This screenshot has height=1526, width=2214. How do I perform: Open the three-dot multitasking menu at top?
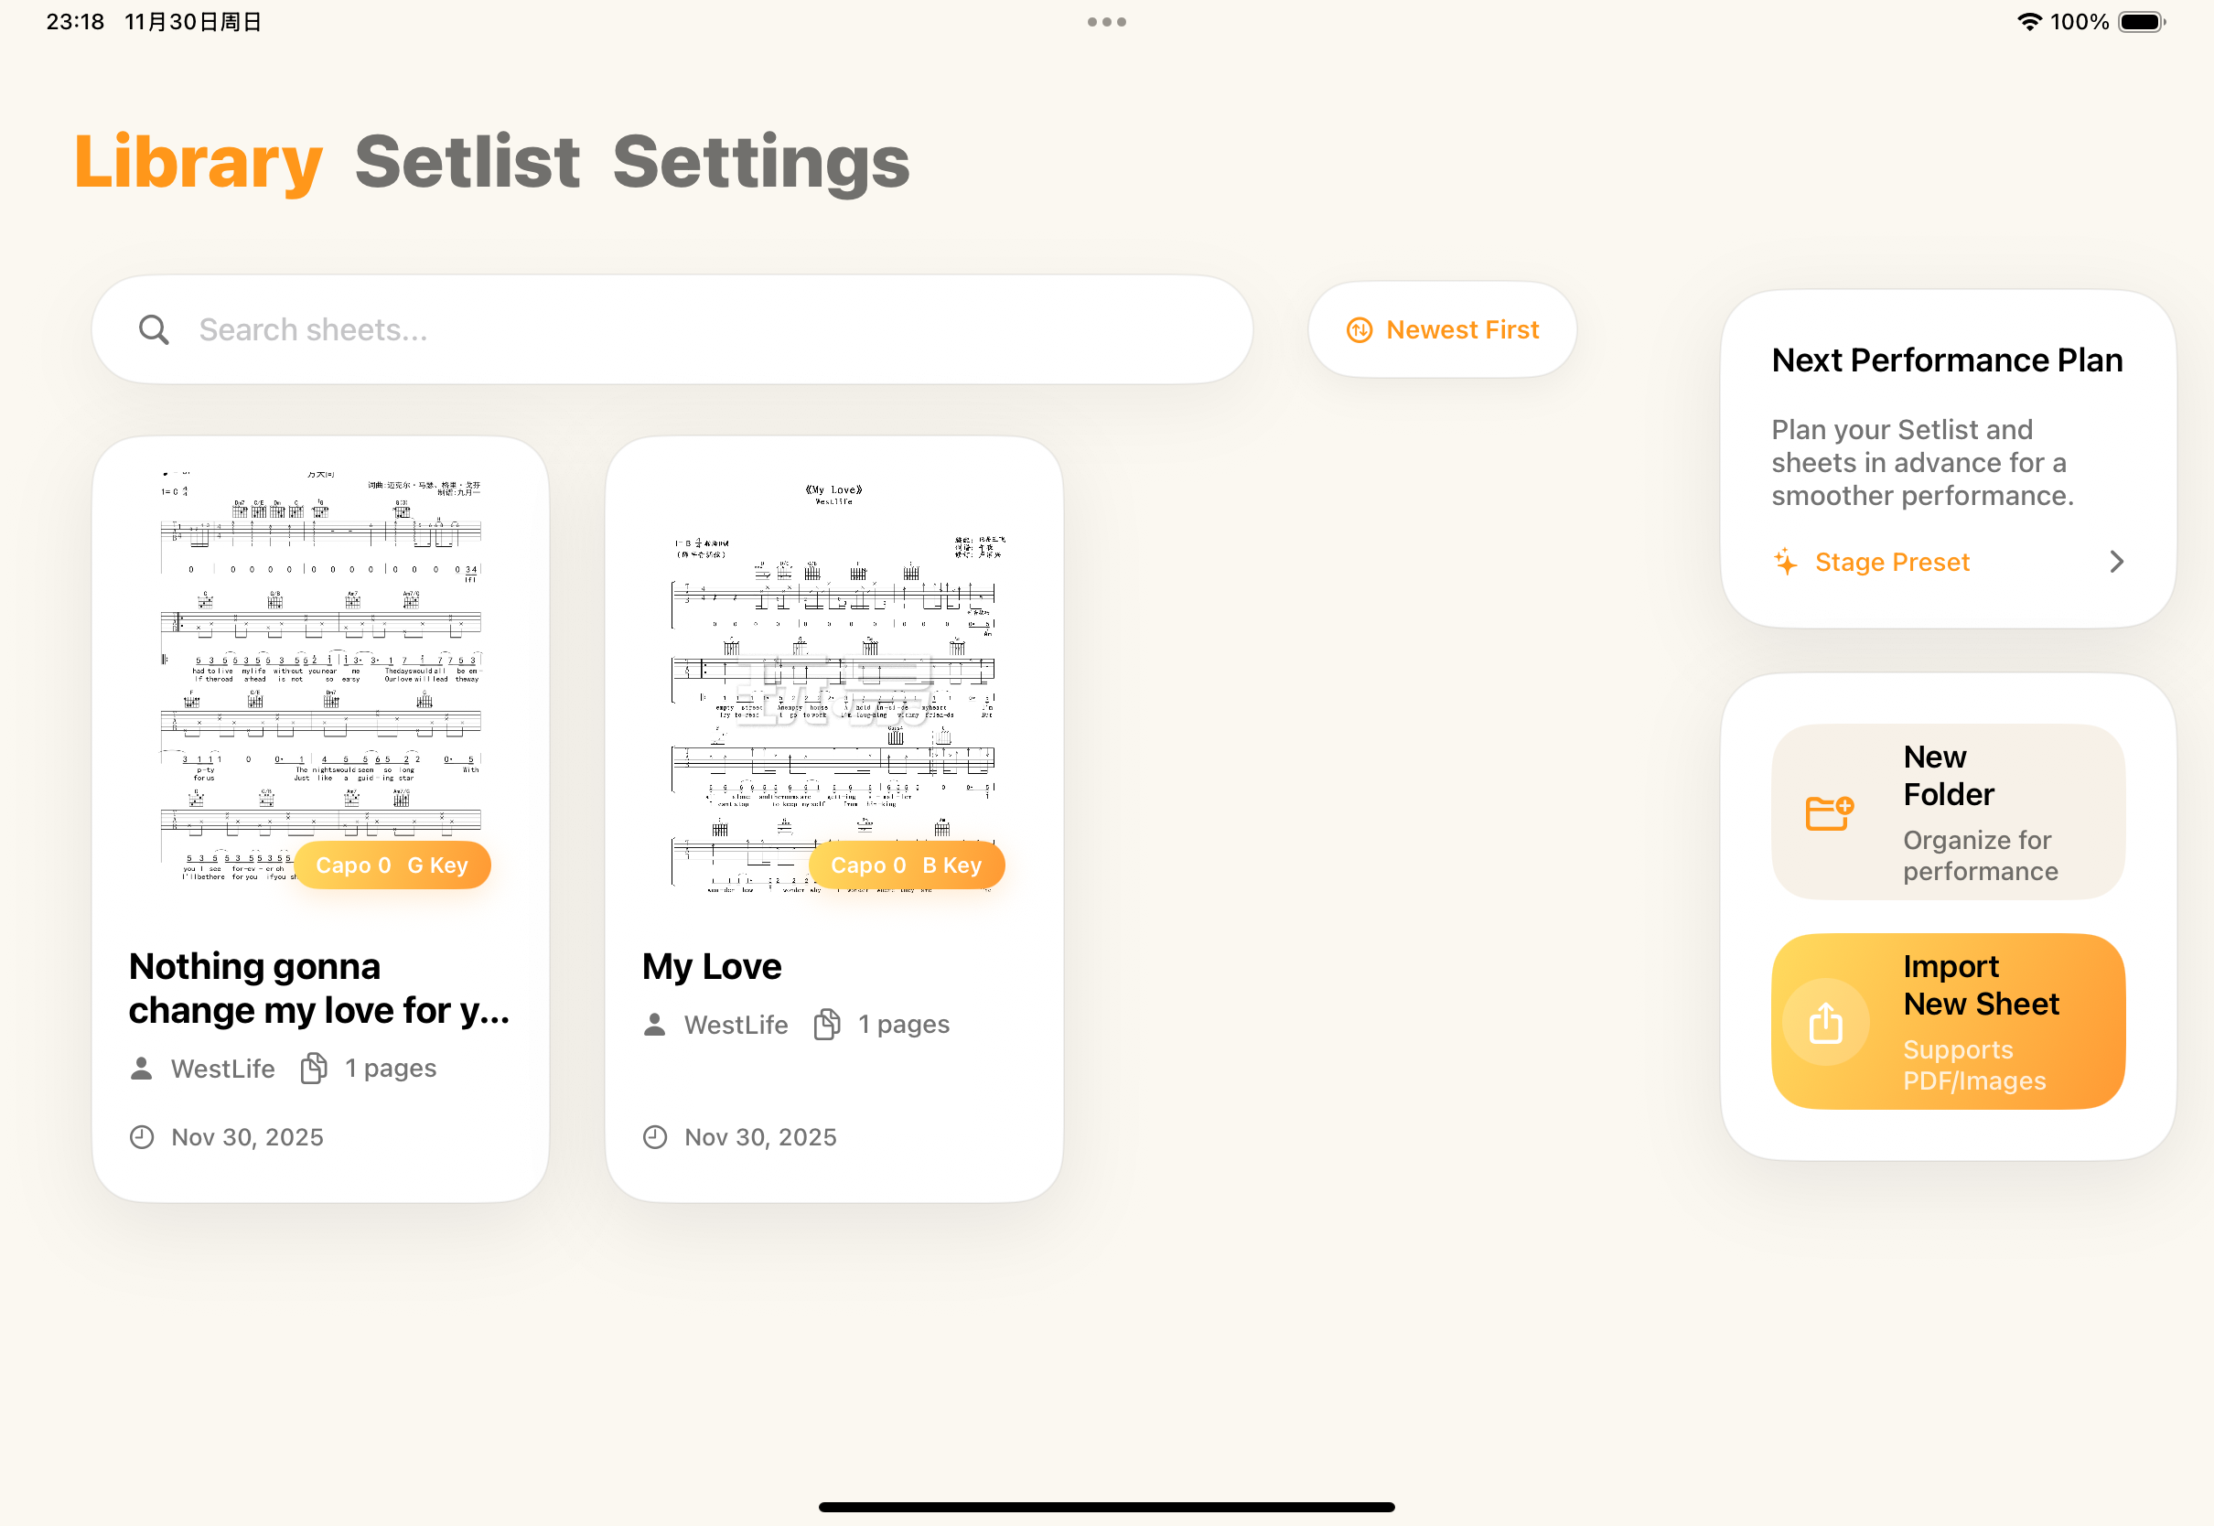pos(1106,22)
